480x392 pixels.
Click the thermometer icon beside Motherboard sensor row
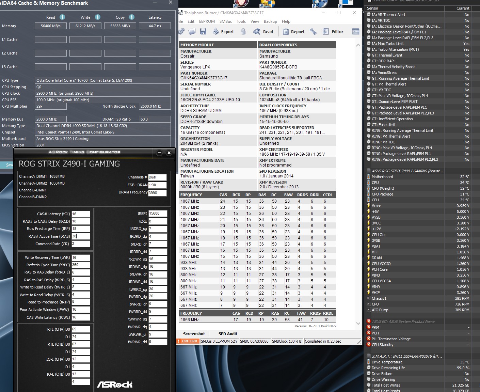[x=368, y=177]
